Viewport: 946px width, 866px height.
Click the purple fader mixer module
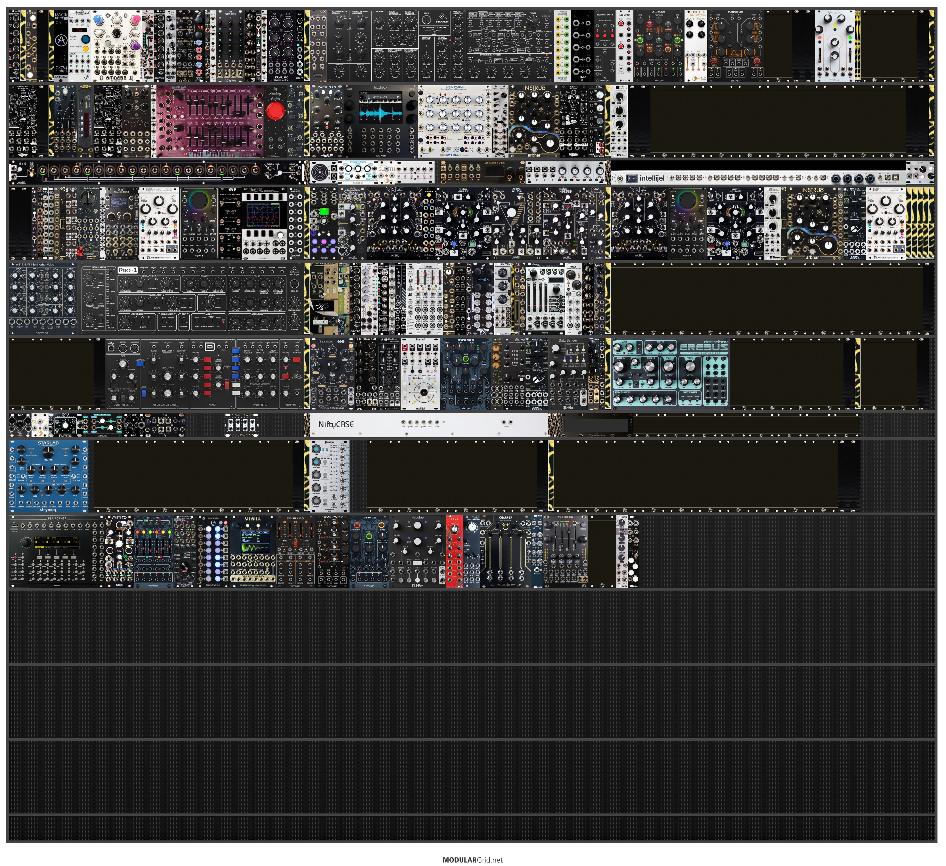click(211, 121)
